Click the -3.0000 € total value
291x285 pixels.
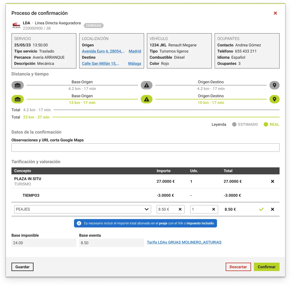coord(232,196)
